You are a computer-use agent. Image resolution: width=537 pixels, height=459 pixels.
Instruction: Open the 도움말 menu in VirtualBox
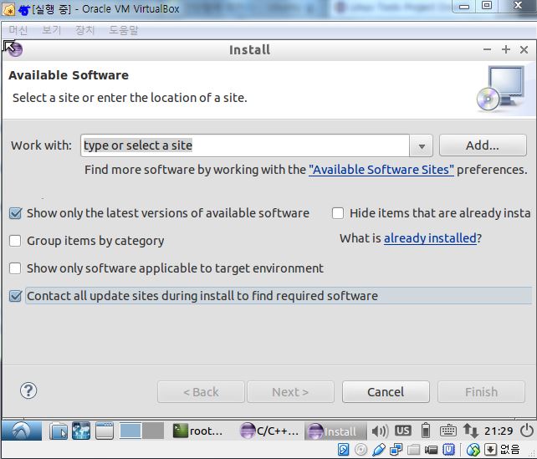(123, 30)
